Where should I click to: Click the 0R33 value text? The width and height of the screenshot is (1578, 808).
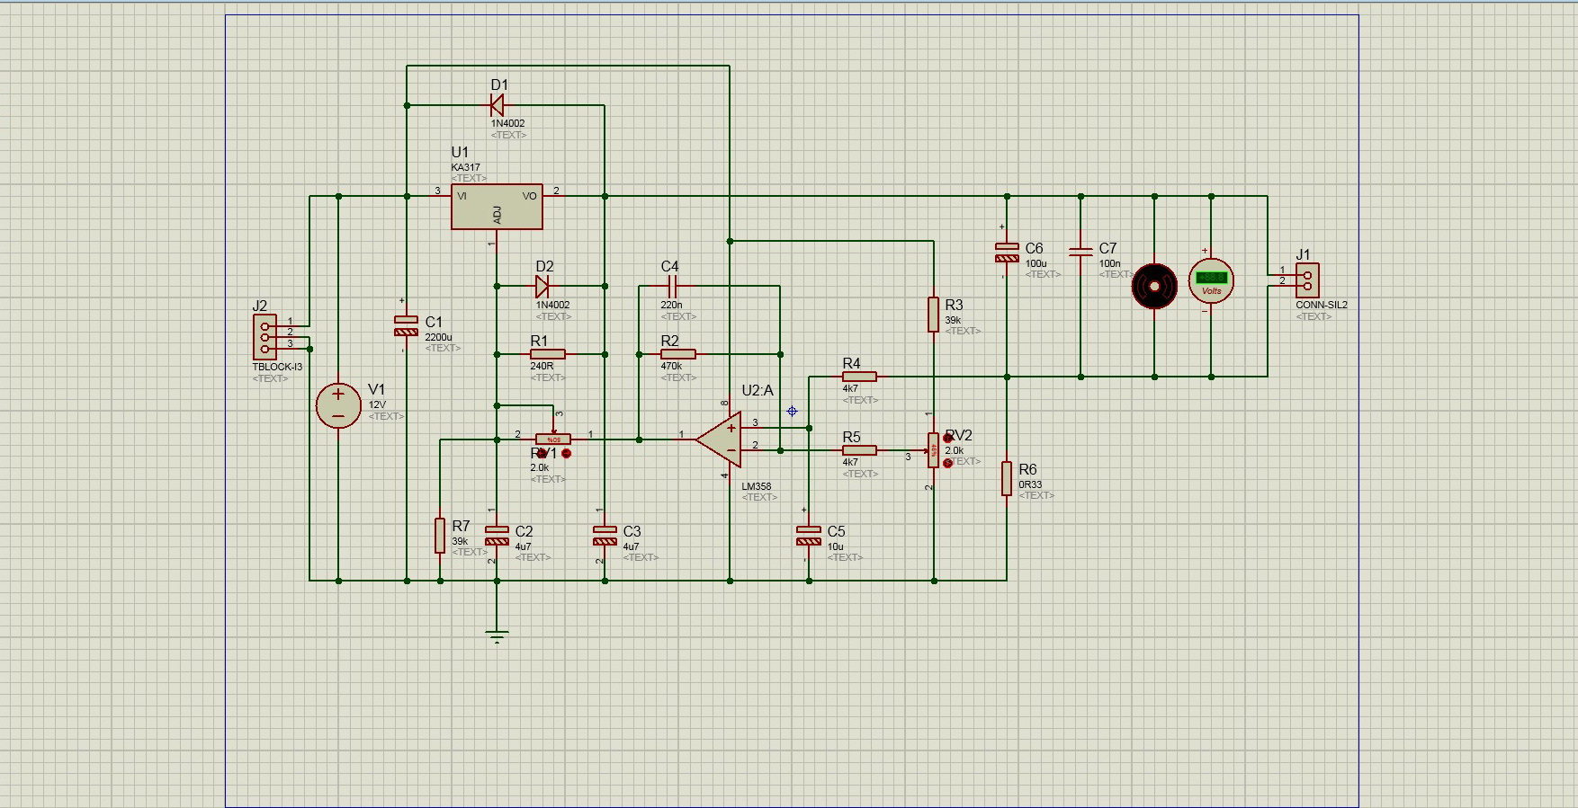1030,484
